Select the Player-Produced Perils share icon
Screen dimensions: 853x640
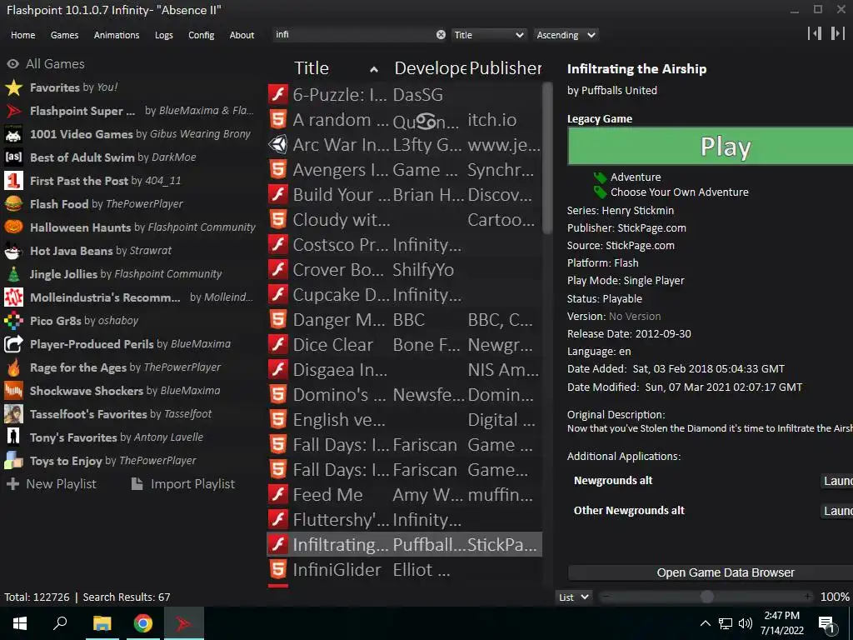[13, 344]
